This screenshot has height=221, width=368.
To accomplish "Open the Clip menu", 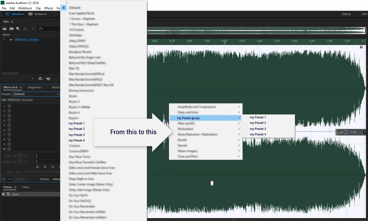I will 38,8.
